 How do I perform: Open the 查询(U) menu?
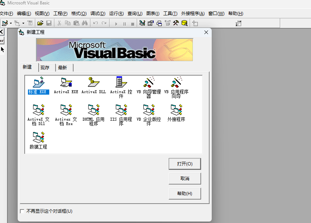[135, 14]
